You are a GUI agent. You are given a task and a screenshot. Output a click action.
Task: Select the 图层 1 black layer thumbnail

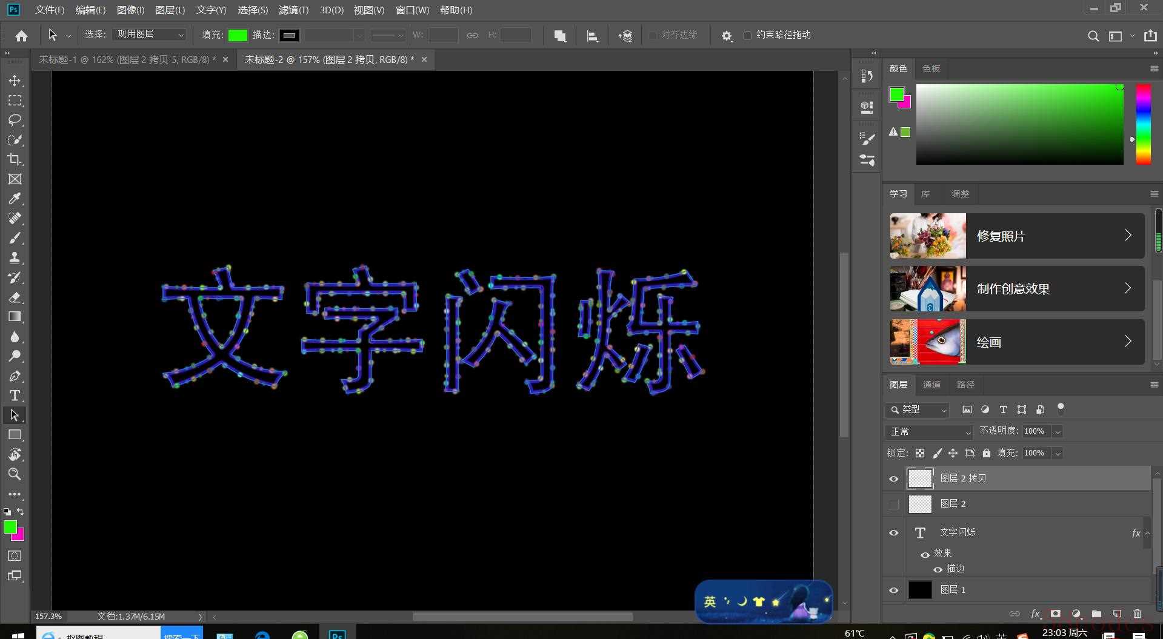pyautogui.click(x=919, y=589)
